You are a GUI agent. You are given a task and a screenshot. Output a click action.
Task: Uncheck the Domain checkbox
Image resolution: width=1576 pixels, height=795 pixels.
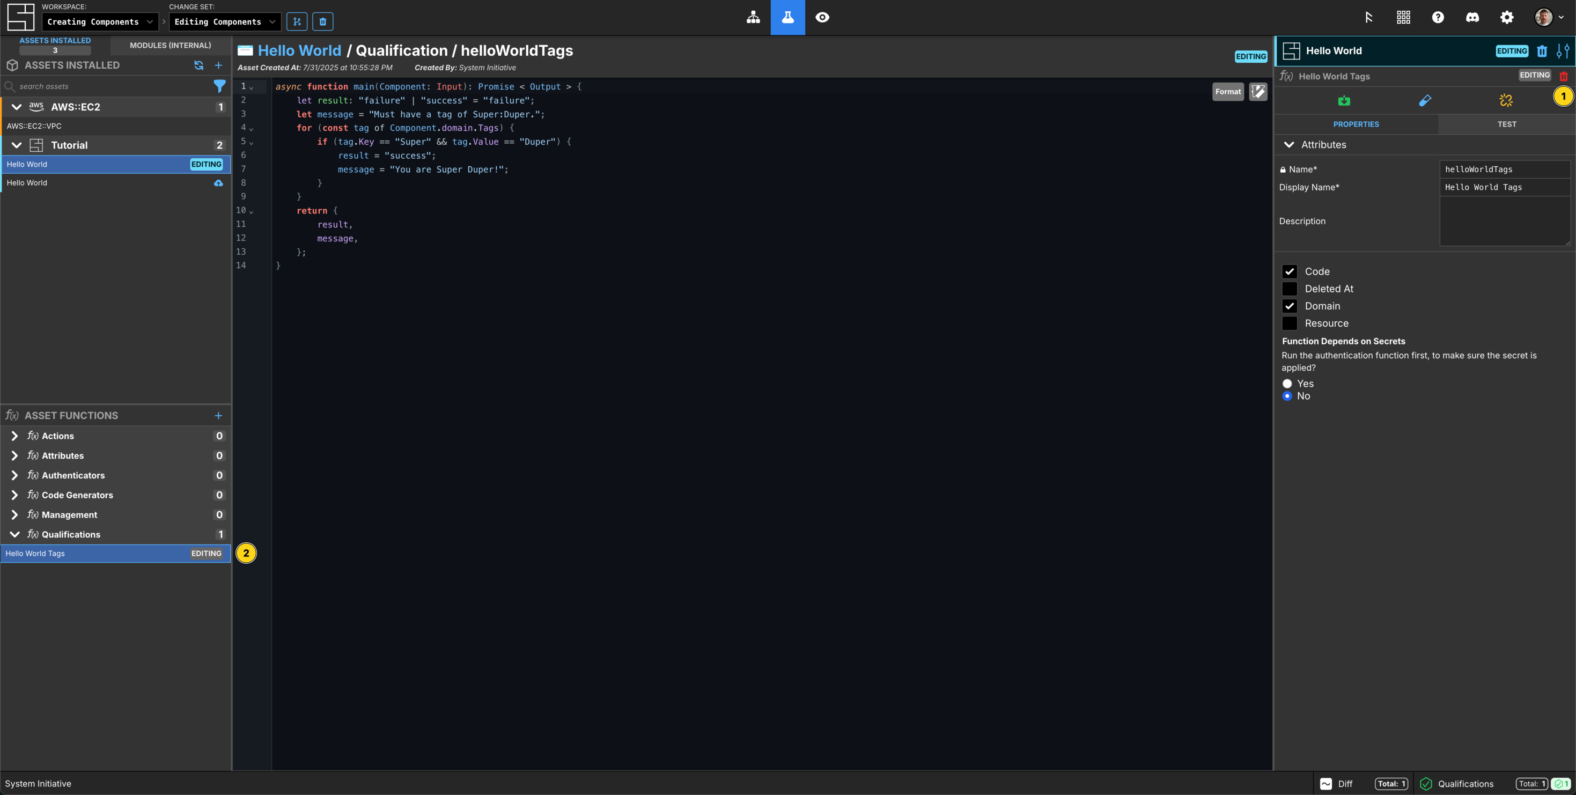[1289, 306]
